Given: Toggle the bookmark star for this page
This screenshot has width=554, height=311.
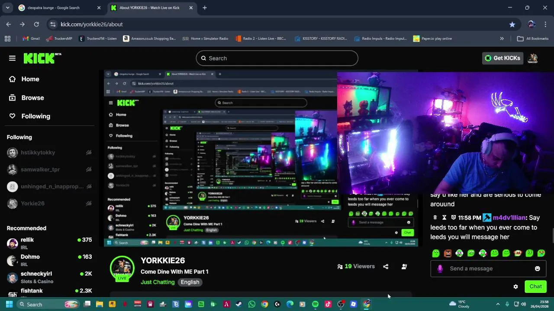Looking at the screenshot, I should pos(512,24).
